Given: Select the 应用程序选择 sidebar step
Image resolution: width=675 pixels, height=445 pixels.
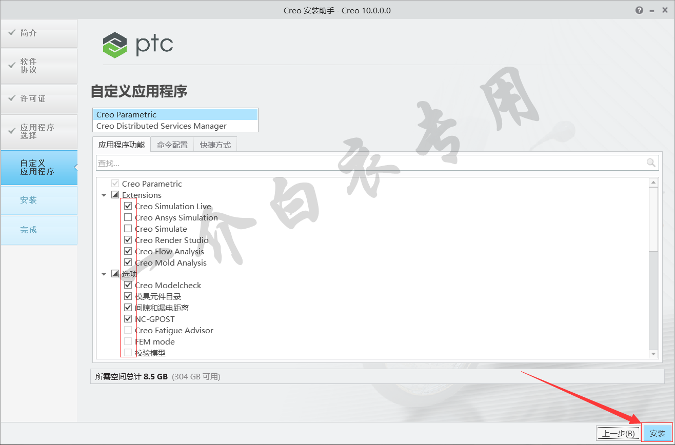Looking at the screenshot, I should click(39, 132).
